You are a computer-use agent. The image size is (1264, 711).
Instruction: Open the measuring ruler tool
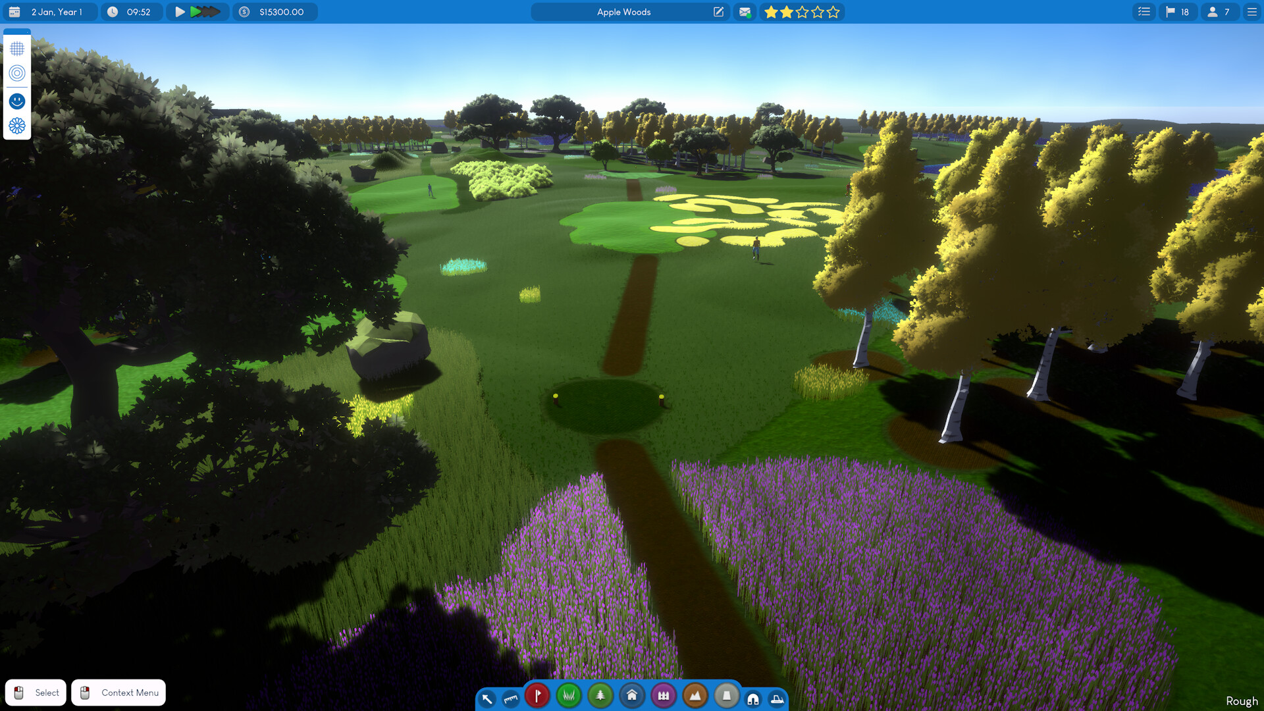coord(511,698)
